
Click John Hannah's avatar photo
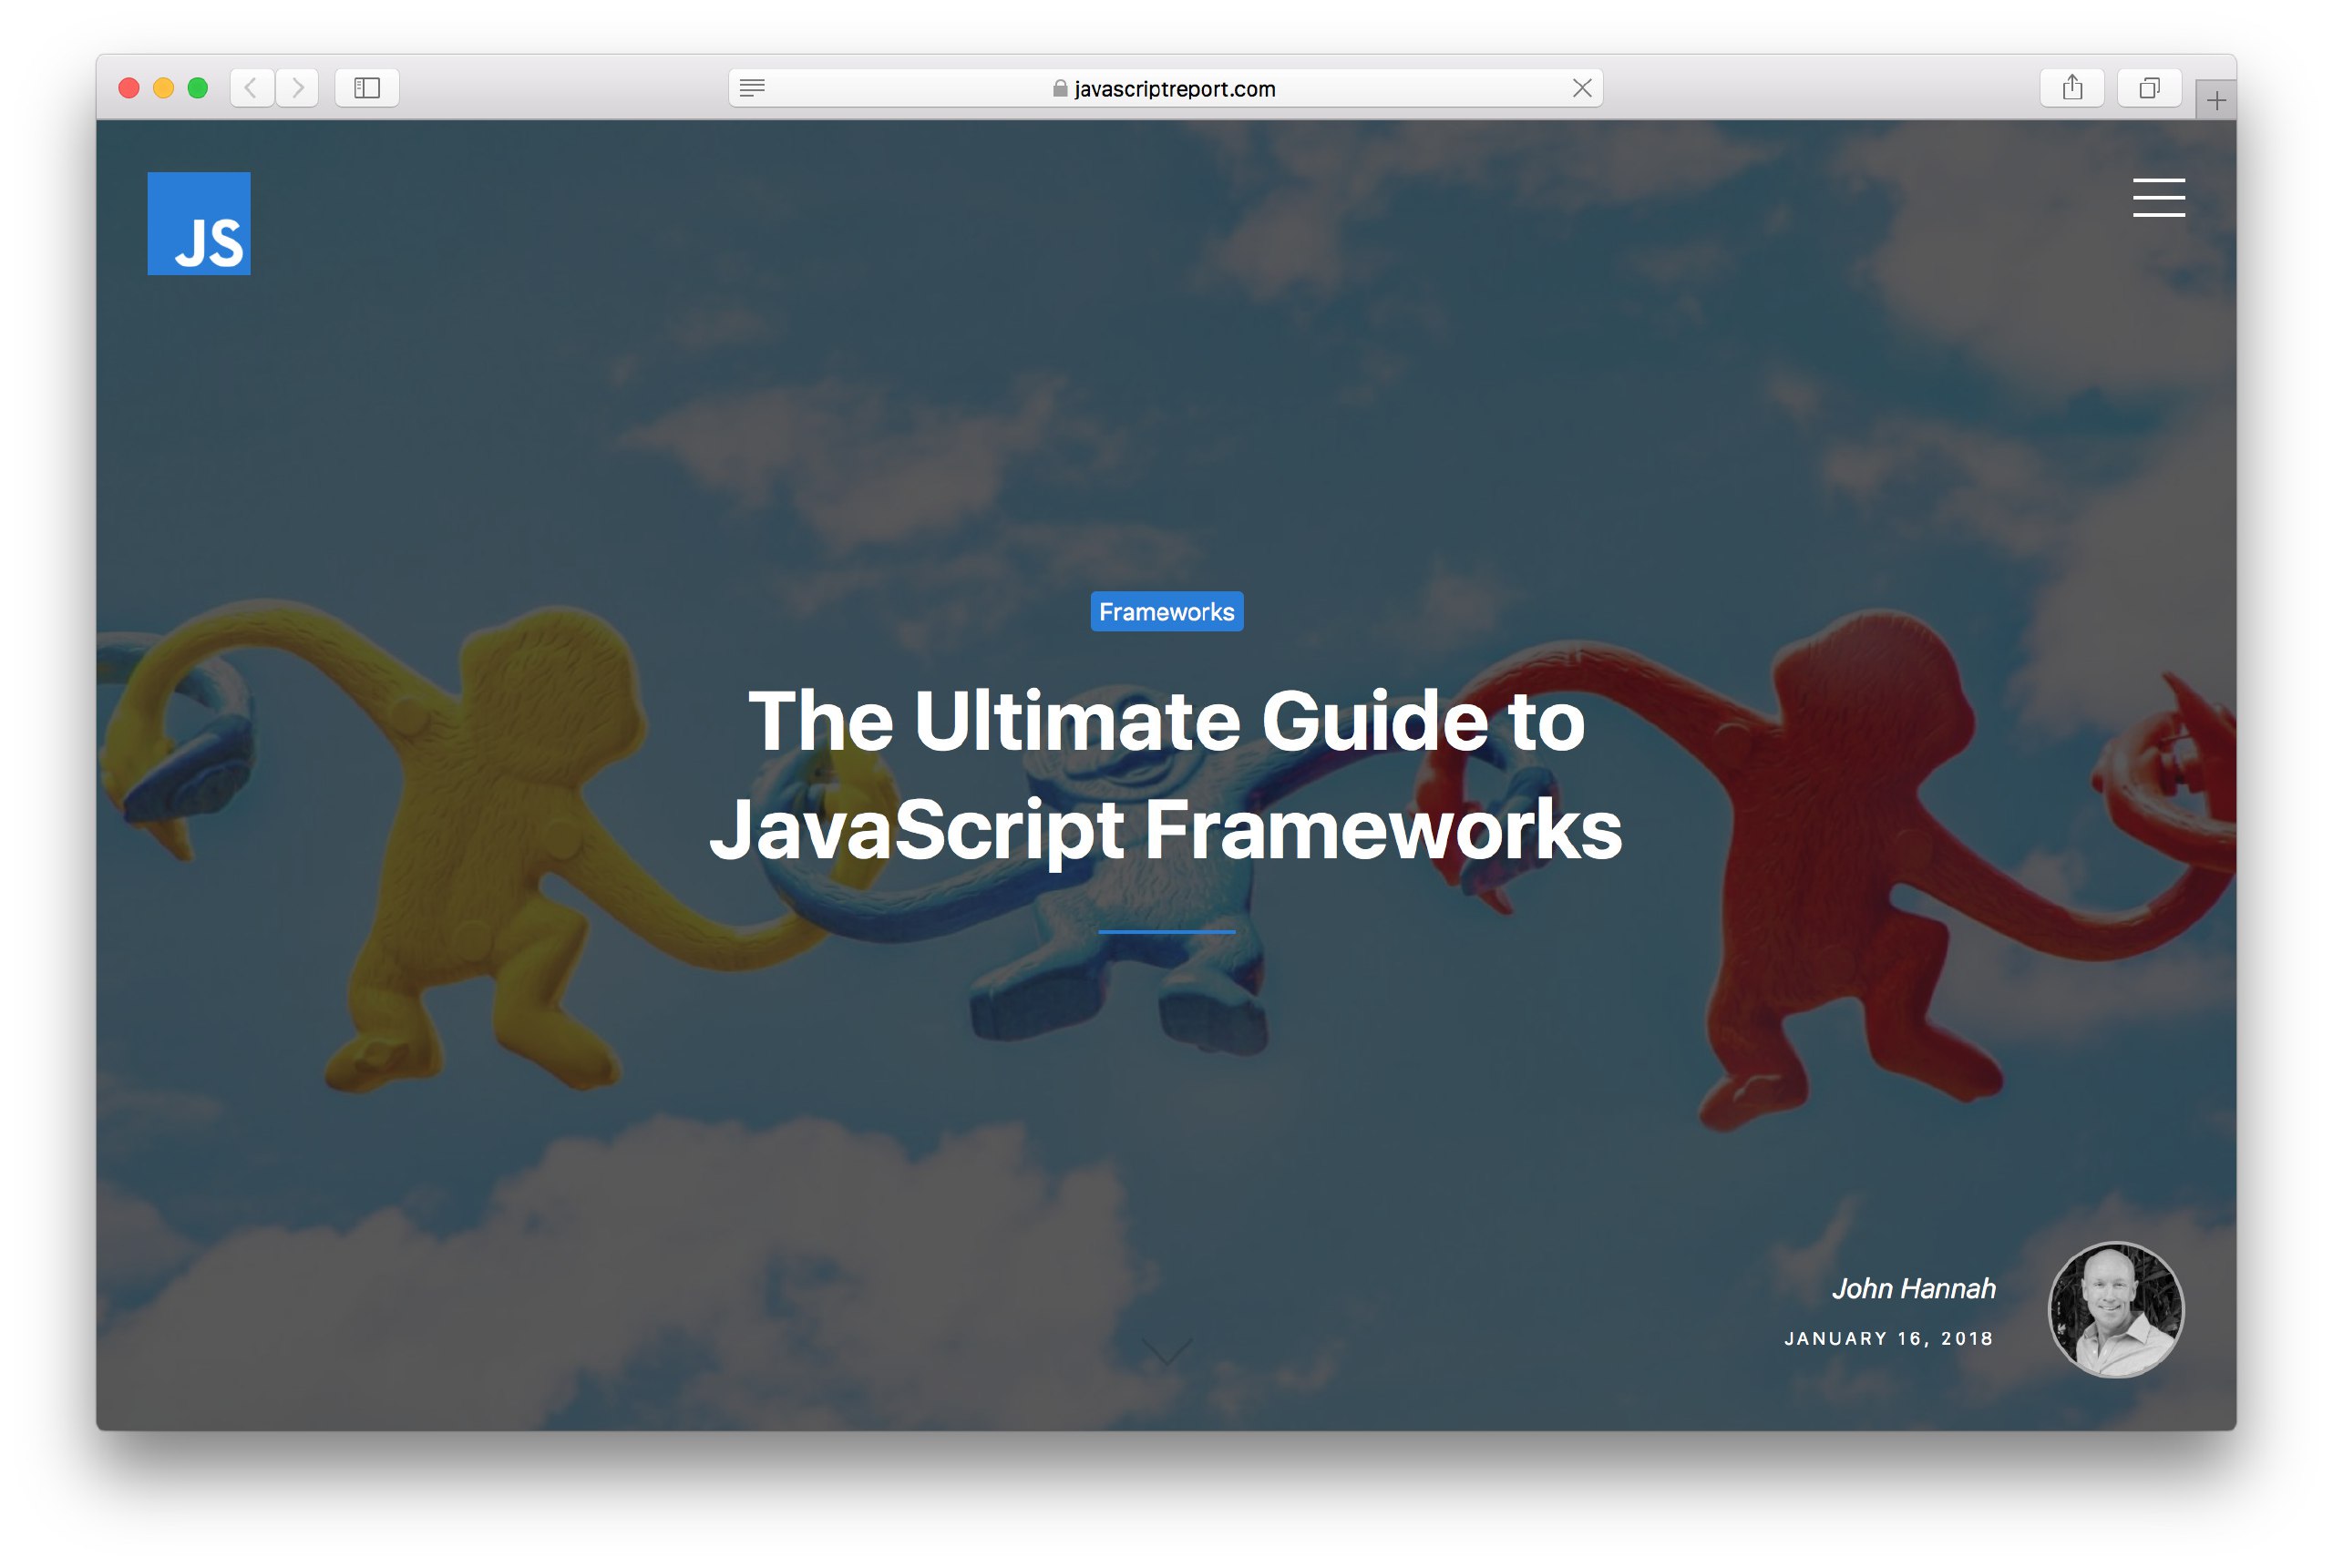(2116, 1309)
